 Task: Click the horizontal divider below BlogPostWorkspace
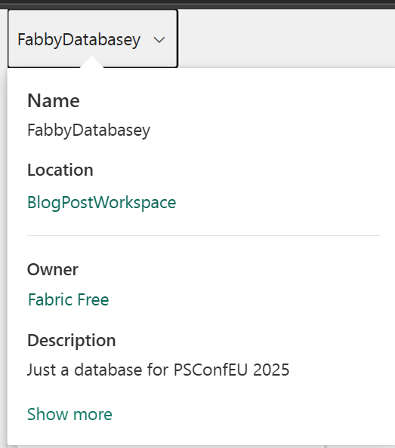(203, 236)
